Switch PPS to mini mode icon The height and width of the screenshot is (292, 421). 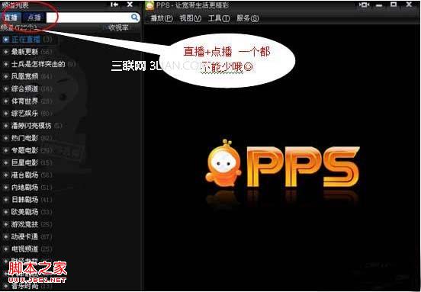[x=365, y=5]
